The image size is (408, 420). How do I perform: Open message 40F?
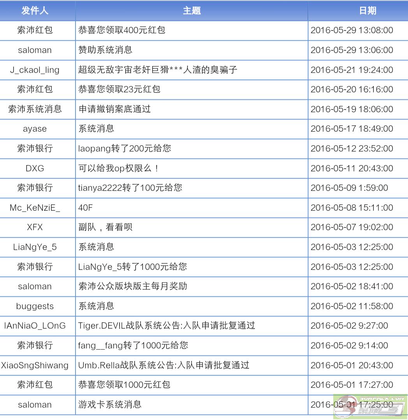[86, 207]
